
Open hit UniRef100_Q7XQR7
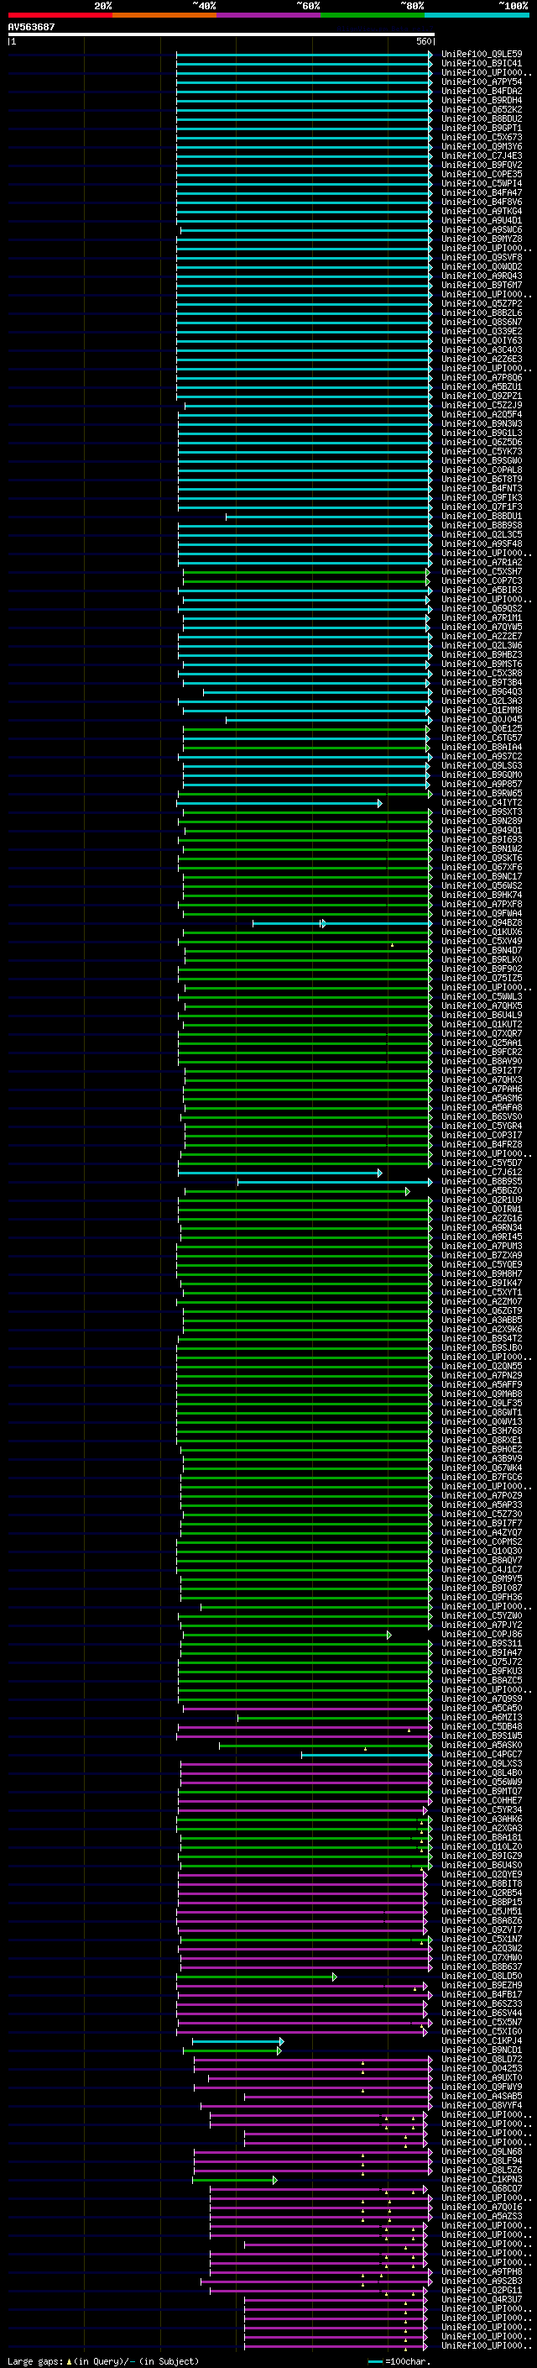[x=482, y=1033]
